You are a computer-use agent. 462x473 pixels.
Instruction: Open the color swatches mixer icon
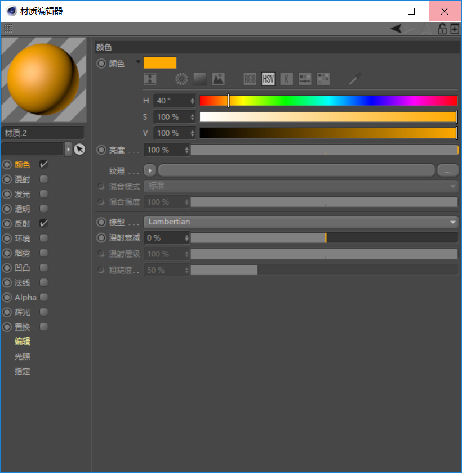(x=304, y=79)
